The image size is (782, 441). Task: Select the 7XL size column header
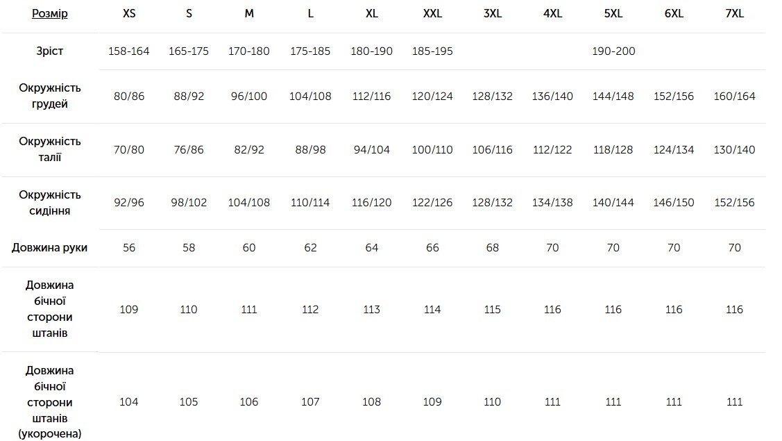click(734, 14)
